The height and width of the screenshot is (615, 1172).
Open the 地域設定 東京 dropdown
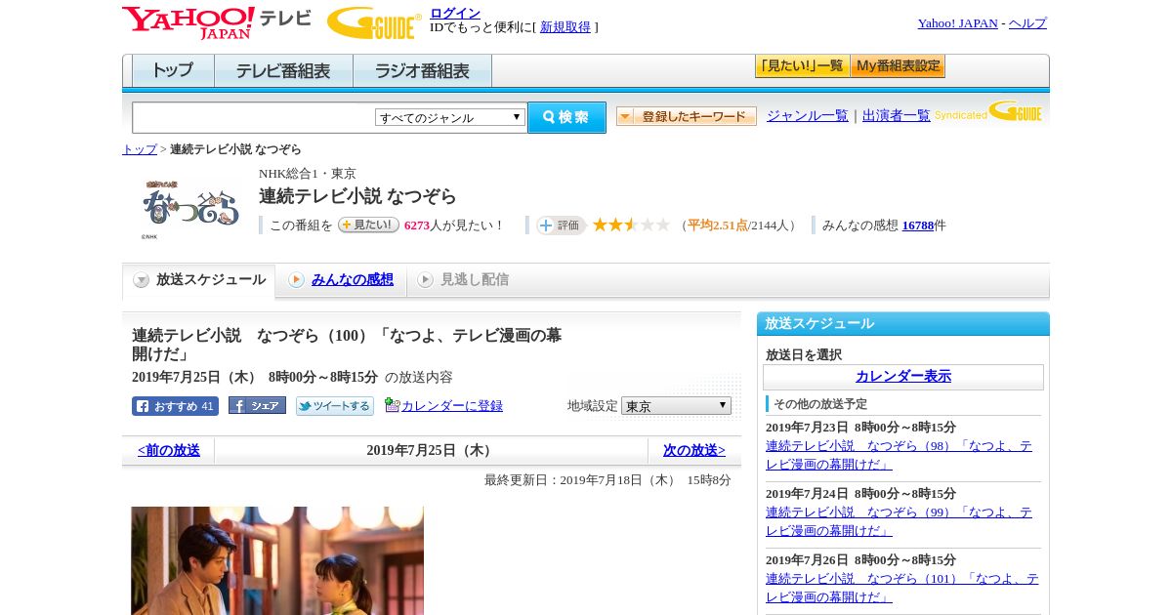pyautogui.click(x=676, y=405)
